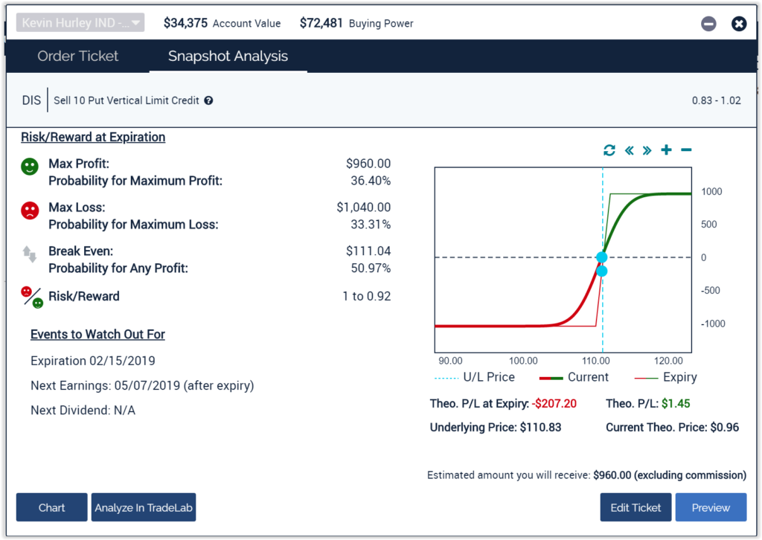Switch to the Order Ticket tab
The height and width of the screenshot is (540, 762).
[78, 57]
